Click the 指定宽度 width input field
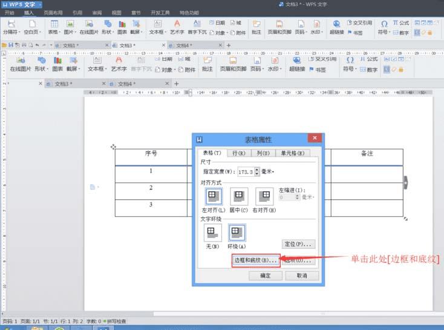The width and height of the screenshot is (444, 330). pos(246,173)
